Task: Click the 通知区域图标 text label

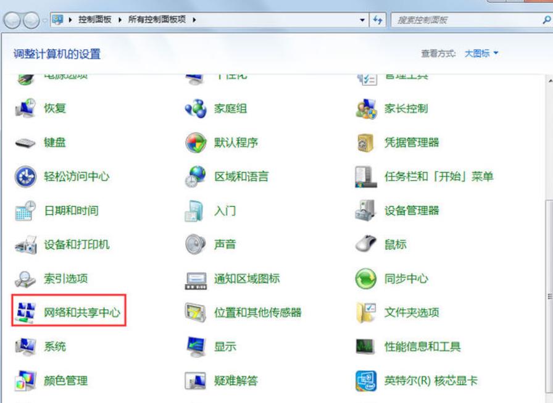Action: (247, 278)
